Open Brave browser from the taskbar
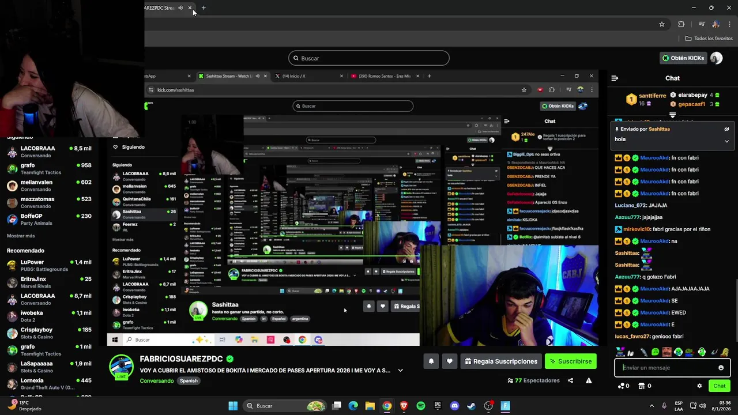738x415 pixels. pos(404,406)
